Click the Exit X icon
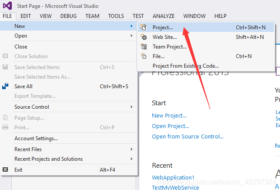This screenshot has height=190, width=280. click(x=5, y=169)
